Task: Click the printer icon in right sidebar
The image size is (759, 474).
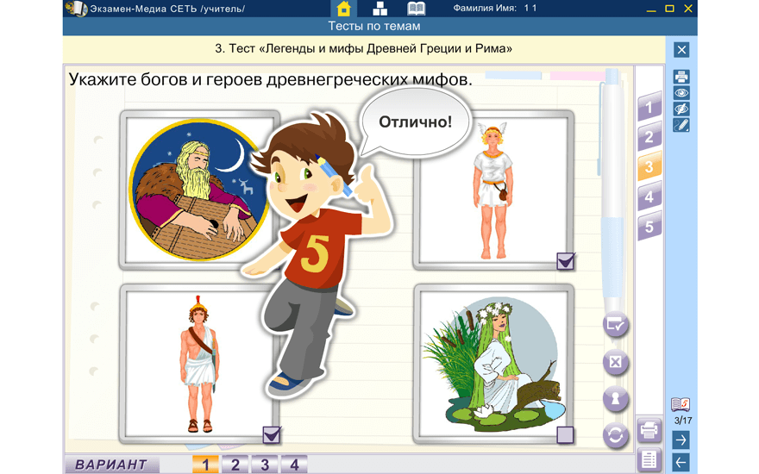Action: (681, 77)
